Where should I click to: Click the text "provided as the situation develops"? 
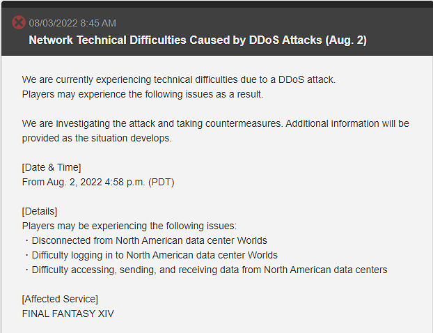96,138
